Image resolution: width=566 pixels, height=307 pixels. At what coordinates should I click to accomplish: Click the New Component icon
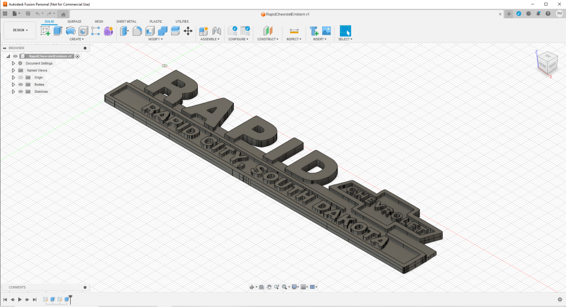(x=203, y=31)
